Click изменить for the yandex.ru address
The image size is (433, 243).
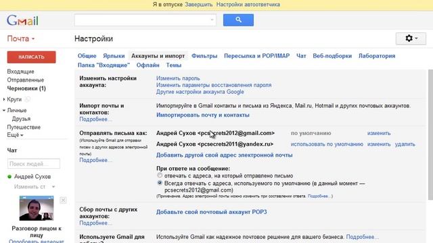point(379,144)
